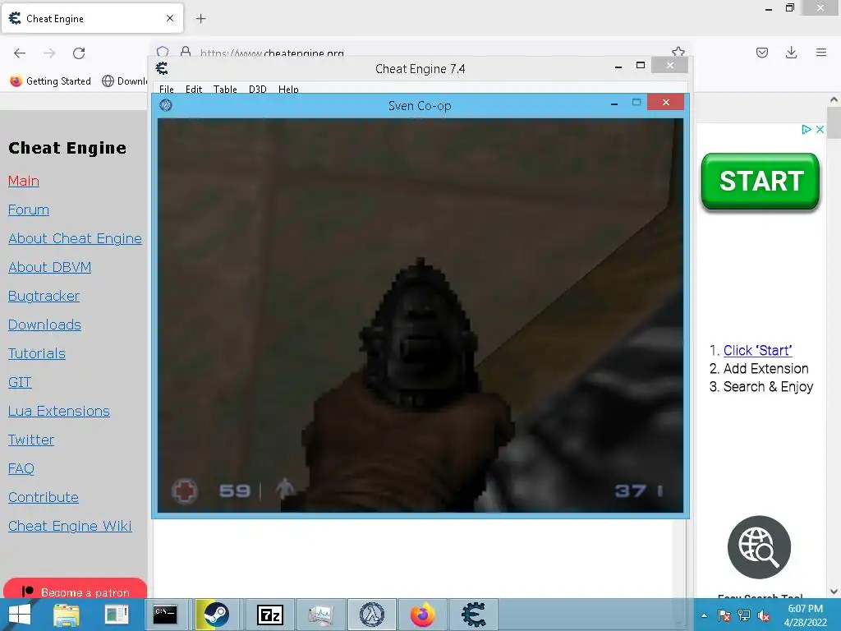Click the health value 59 in the HUD

(235, 491)
